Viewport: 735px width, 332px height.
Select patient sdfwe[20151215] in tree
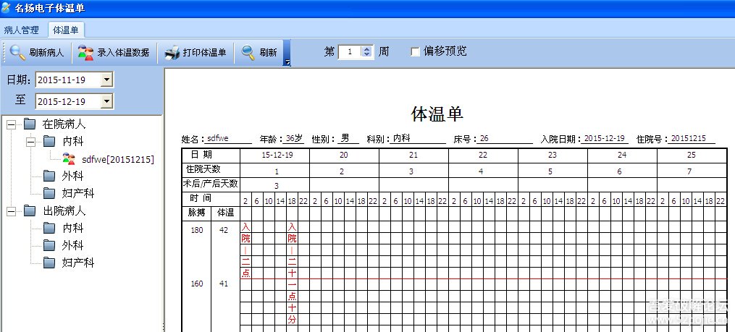(x=117, y=159)
